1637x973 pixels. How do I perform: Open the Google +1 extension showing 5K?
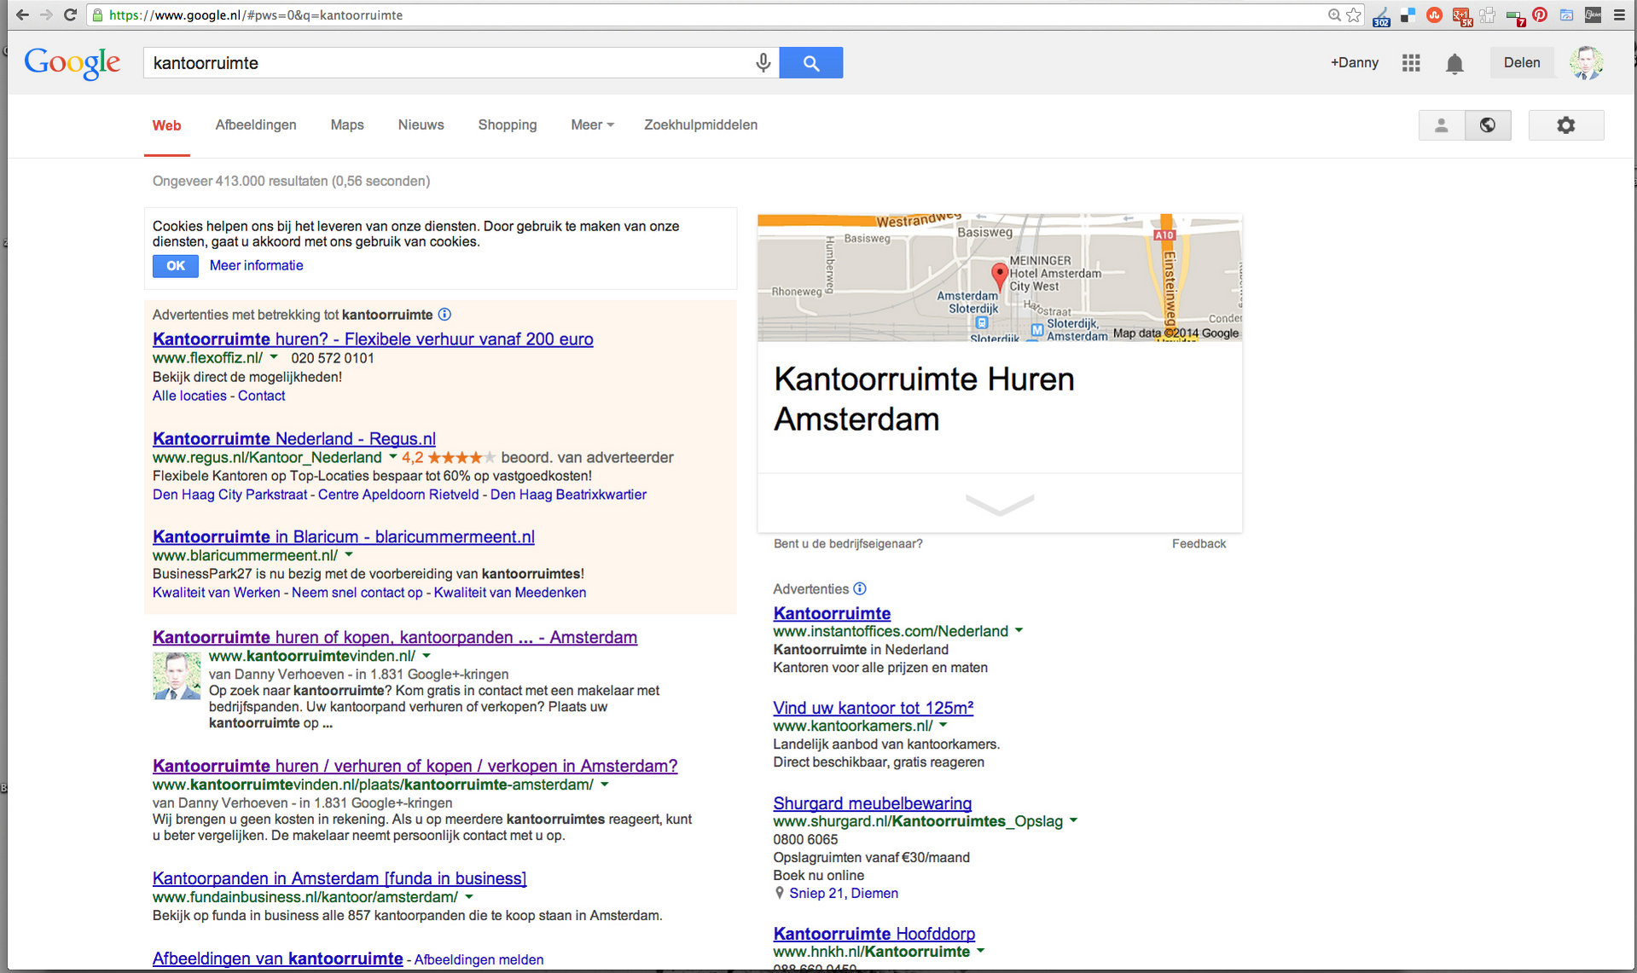(x=1462, y=15)
